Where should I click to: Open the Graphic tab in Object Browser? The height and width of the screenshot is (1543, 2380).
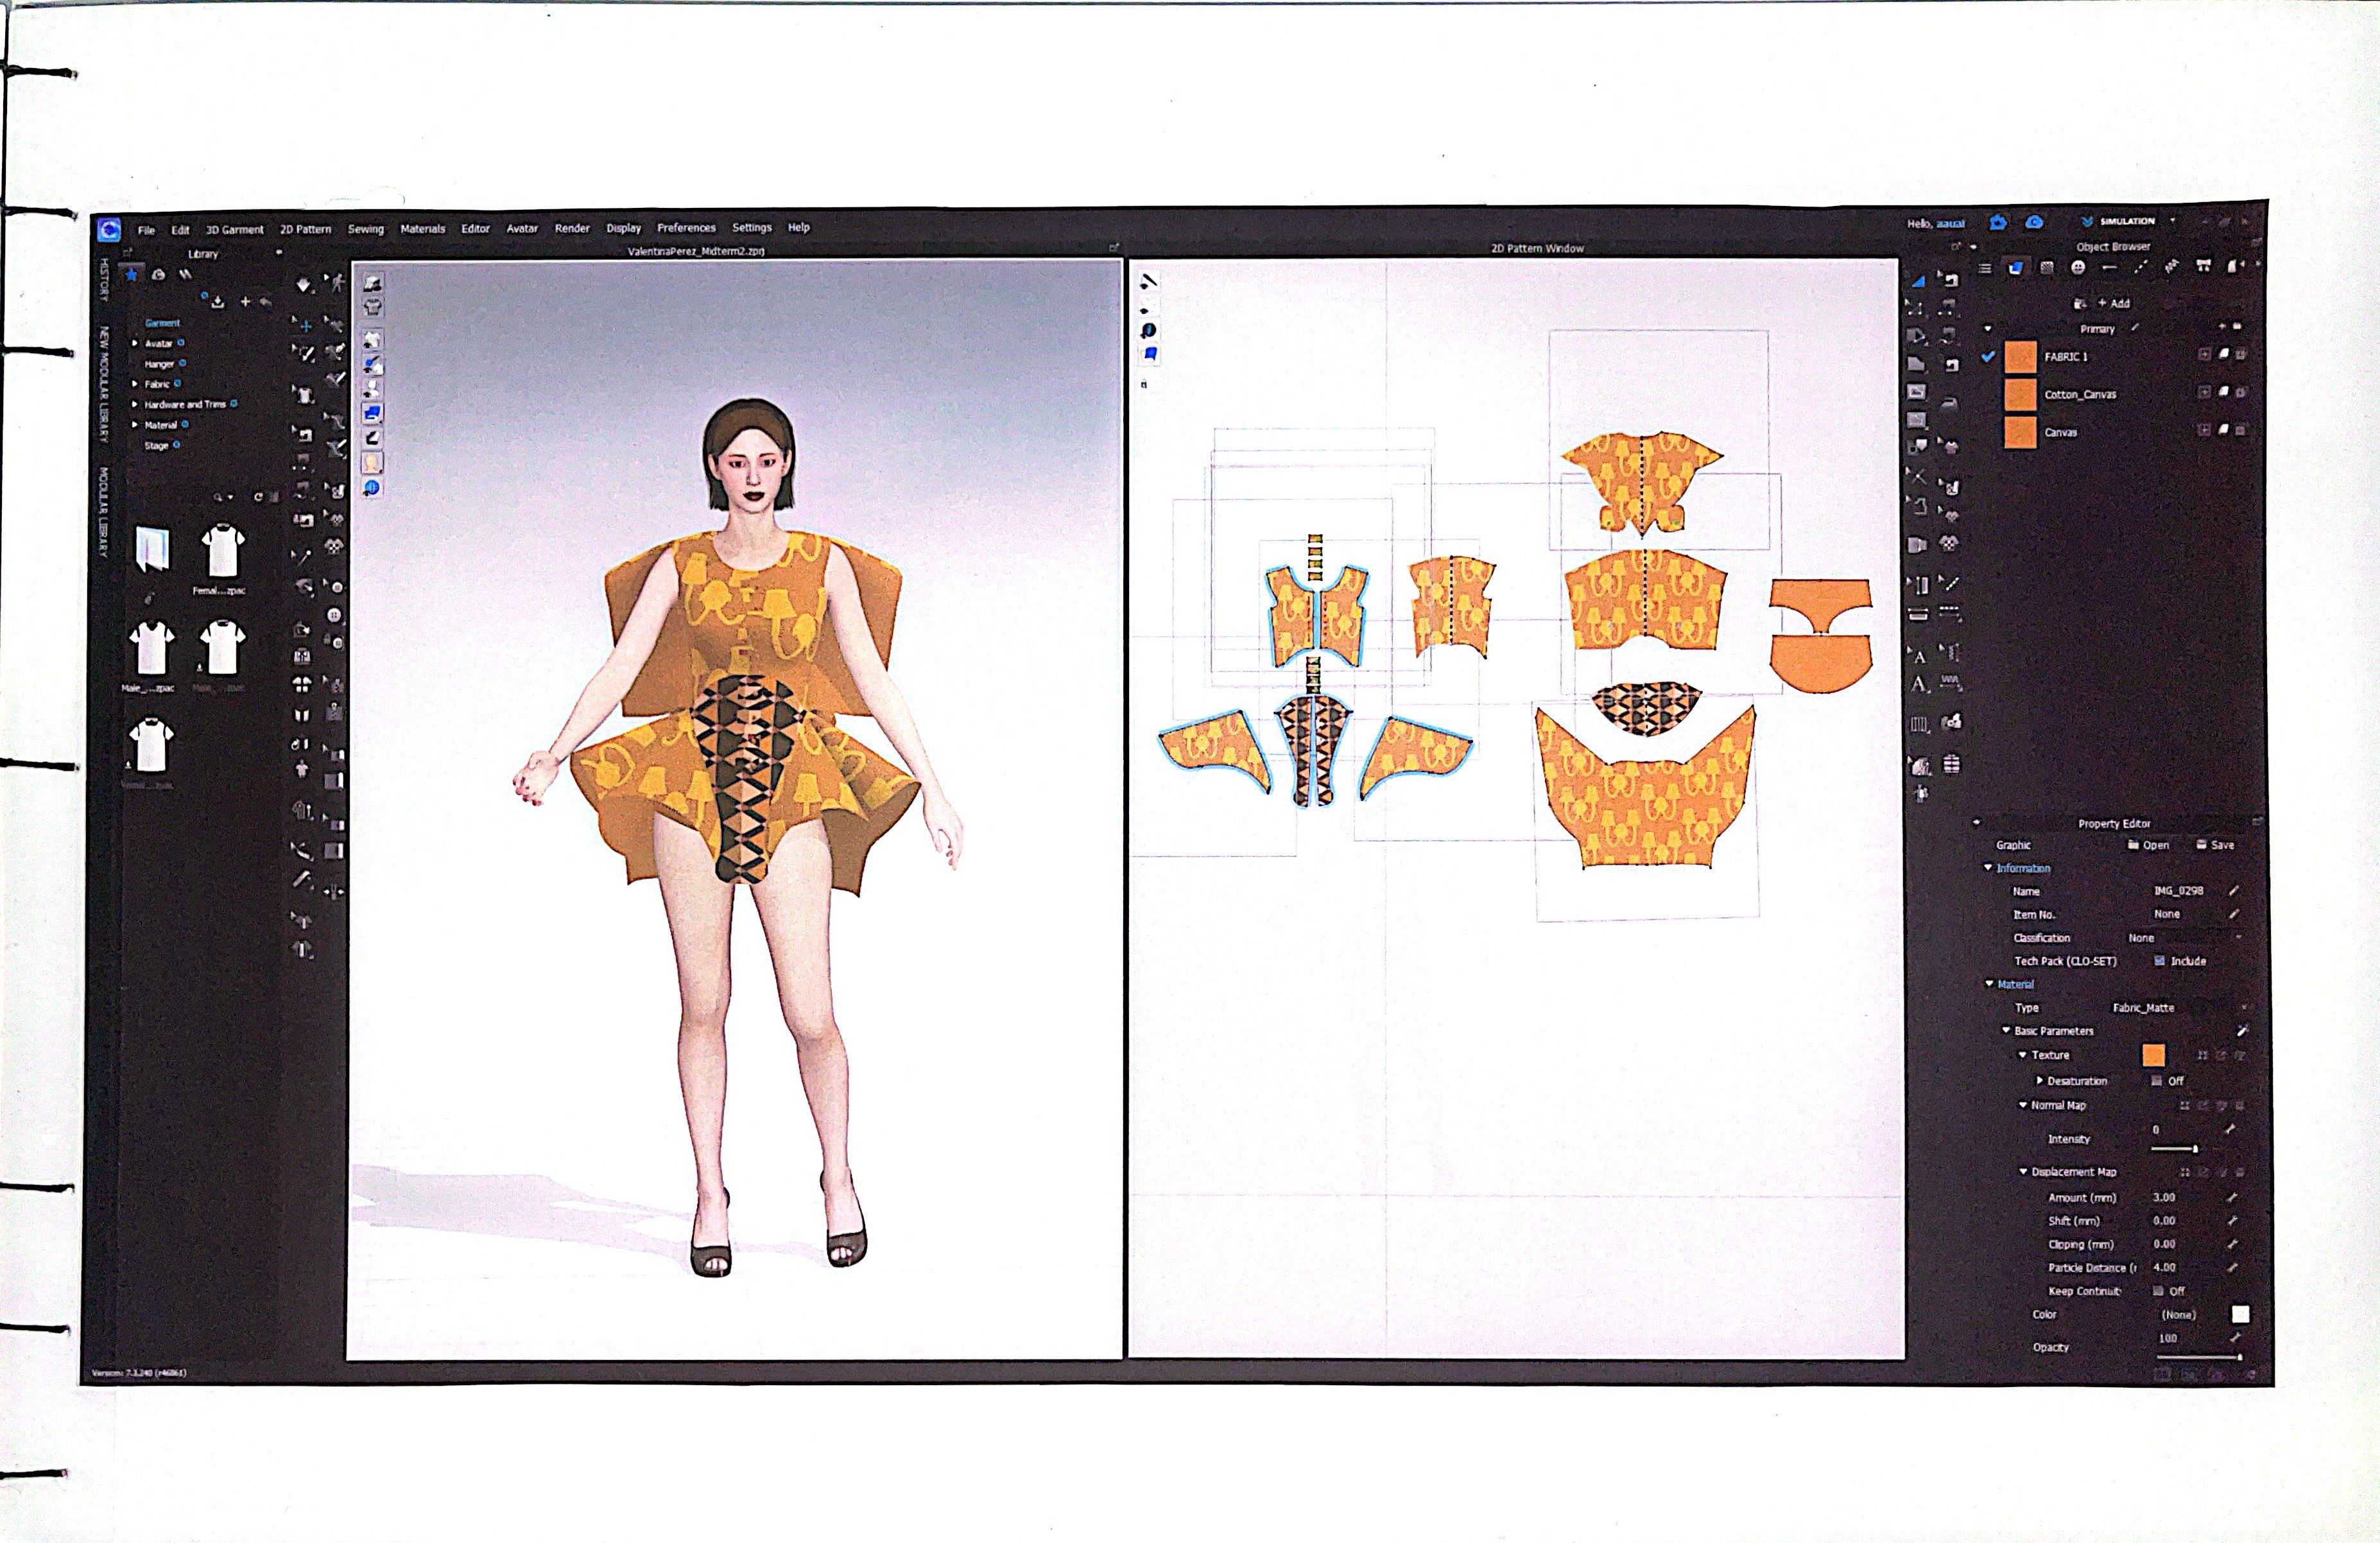[x=2047, y=268]
